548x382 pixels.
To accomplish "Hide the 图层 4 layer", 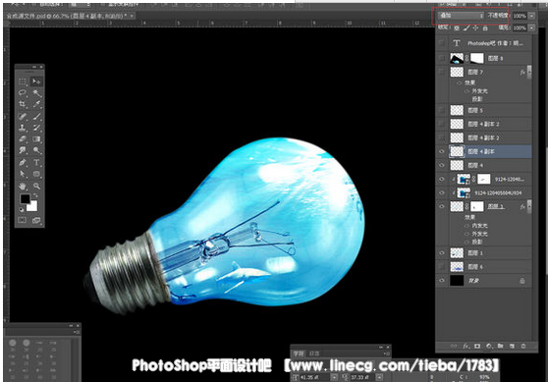I will click(442, 165).
